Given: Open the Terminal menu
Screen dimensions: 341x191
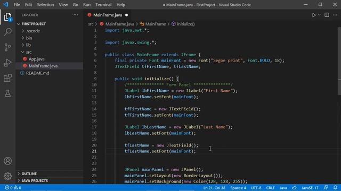Looking at the screenshot, I should (x=103, y=5).
